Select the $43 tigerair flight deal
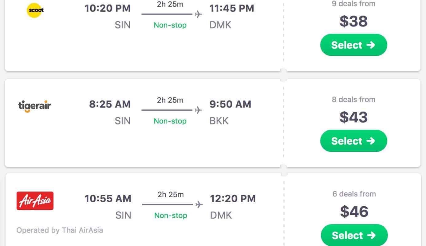 353,141
